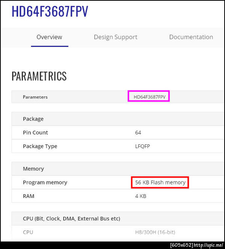This screenshot has height=249, width=225.
Task: Collapse the Memory section header
Action: tap(33, 169)
